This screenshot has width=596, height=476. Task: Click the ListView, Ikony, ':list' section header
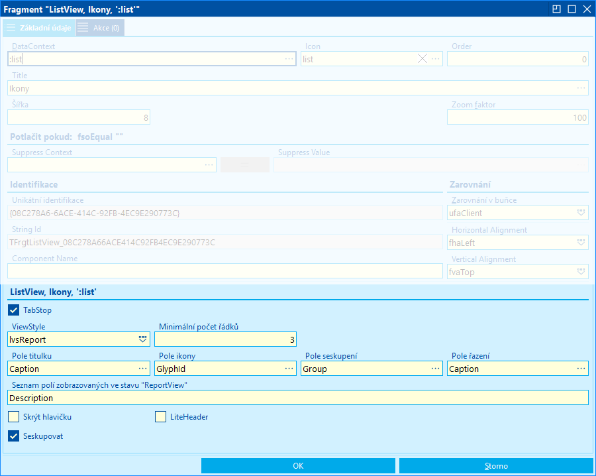point(53,292)
